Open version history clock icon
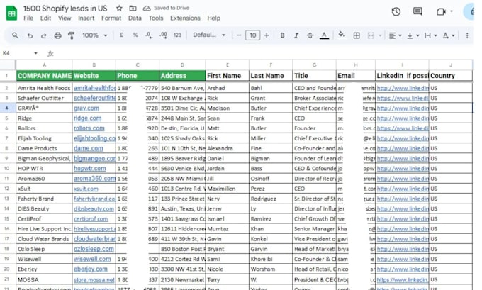This screenshot has width=482, height=290. click(x=396, y=11)
